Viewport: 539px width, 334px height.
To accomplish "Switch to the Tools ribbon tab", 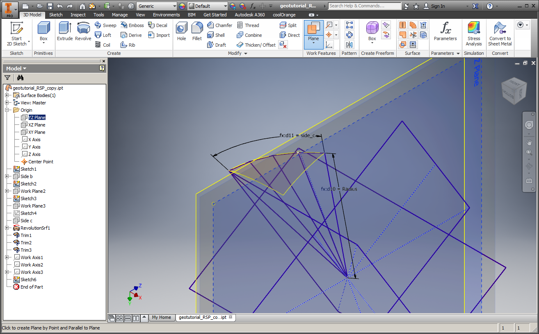I will 98,15.
